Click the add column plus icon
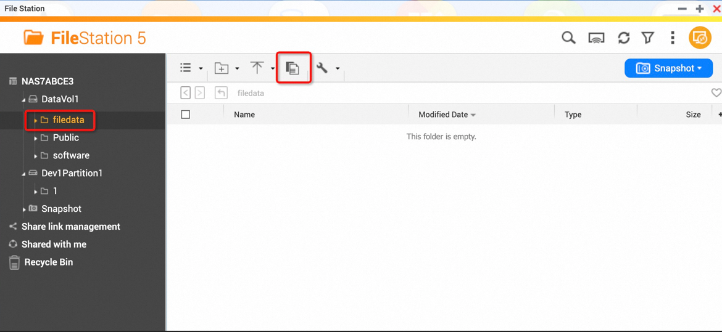The width and height of the screenshot is (722, 332). pyautogui.click(x=719, y=115)
